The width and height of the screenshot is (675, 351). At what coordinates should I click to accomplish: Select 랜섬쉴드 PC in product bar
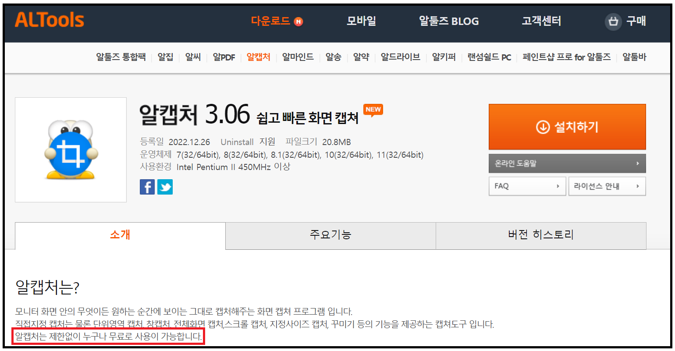489,57
